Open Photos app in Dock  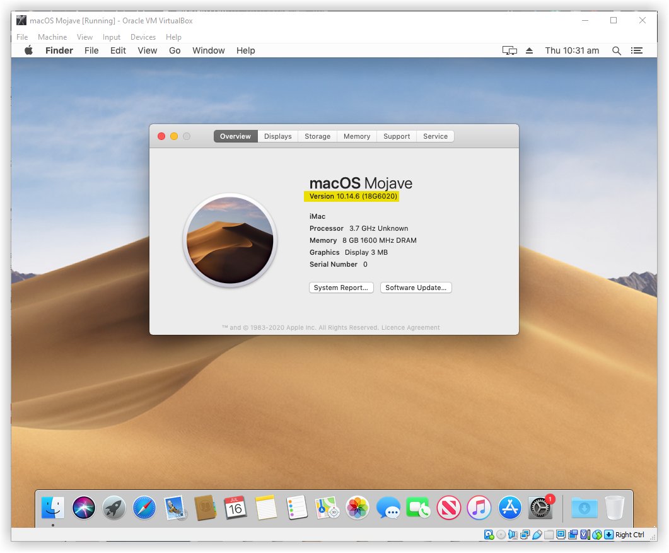point(358,508)
